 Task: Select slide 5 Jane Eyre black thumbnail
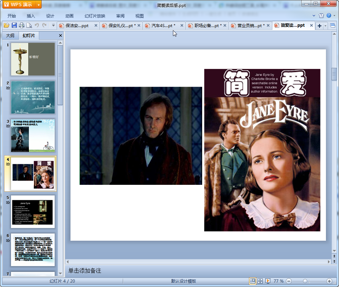(33, 212)
